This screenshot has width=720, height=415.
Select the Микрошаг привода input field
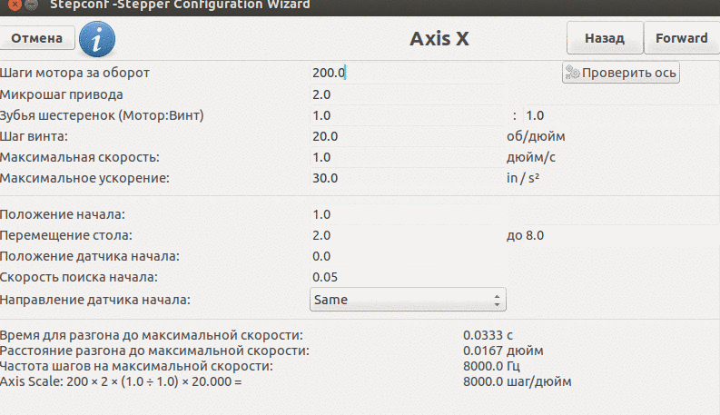tap(399, 94)
